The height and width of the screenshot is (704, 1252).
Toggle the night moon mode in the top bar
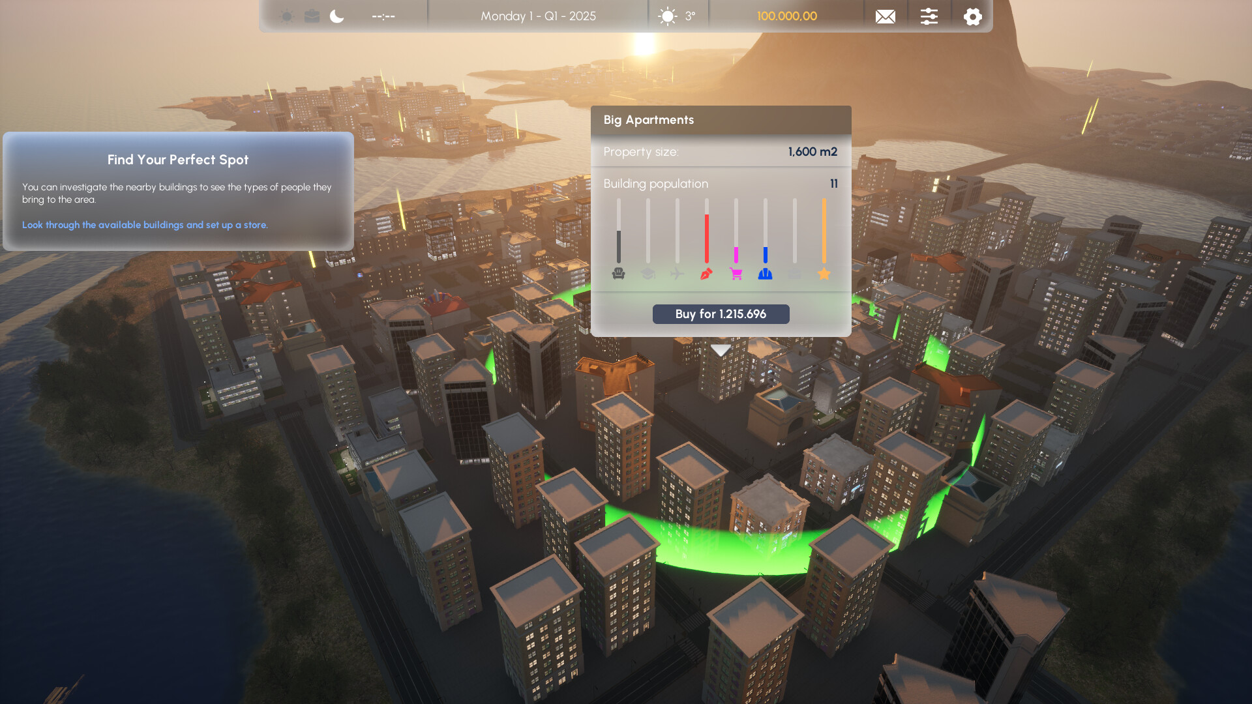point(336,16)
